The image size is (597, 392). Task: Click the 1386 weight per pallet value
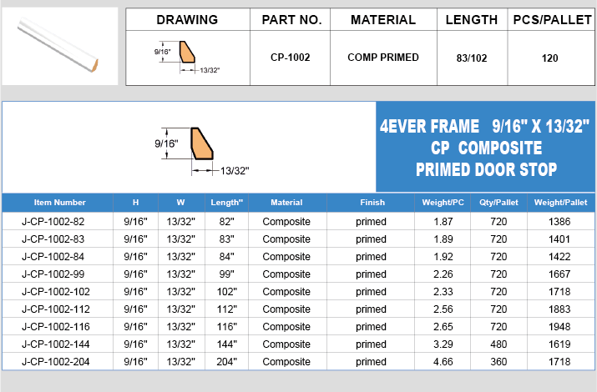pyautogui.click(x=559, y=222)
